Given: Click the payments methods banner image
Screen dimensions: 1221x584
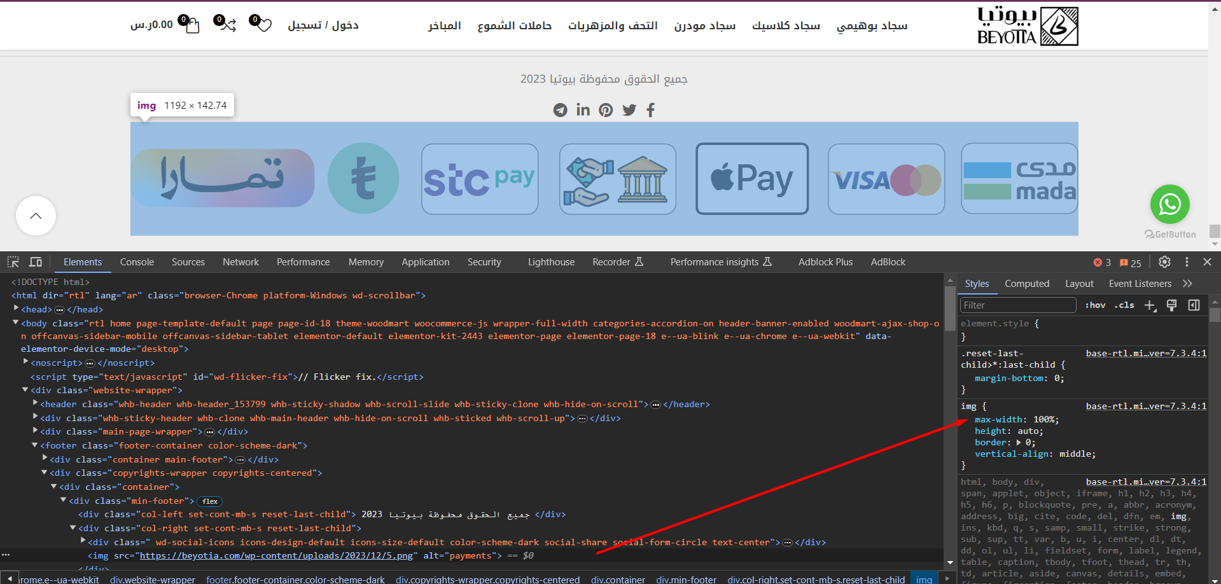Looking at the screenshot, I should [x=604, y=179].
